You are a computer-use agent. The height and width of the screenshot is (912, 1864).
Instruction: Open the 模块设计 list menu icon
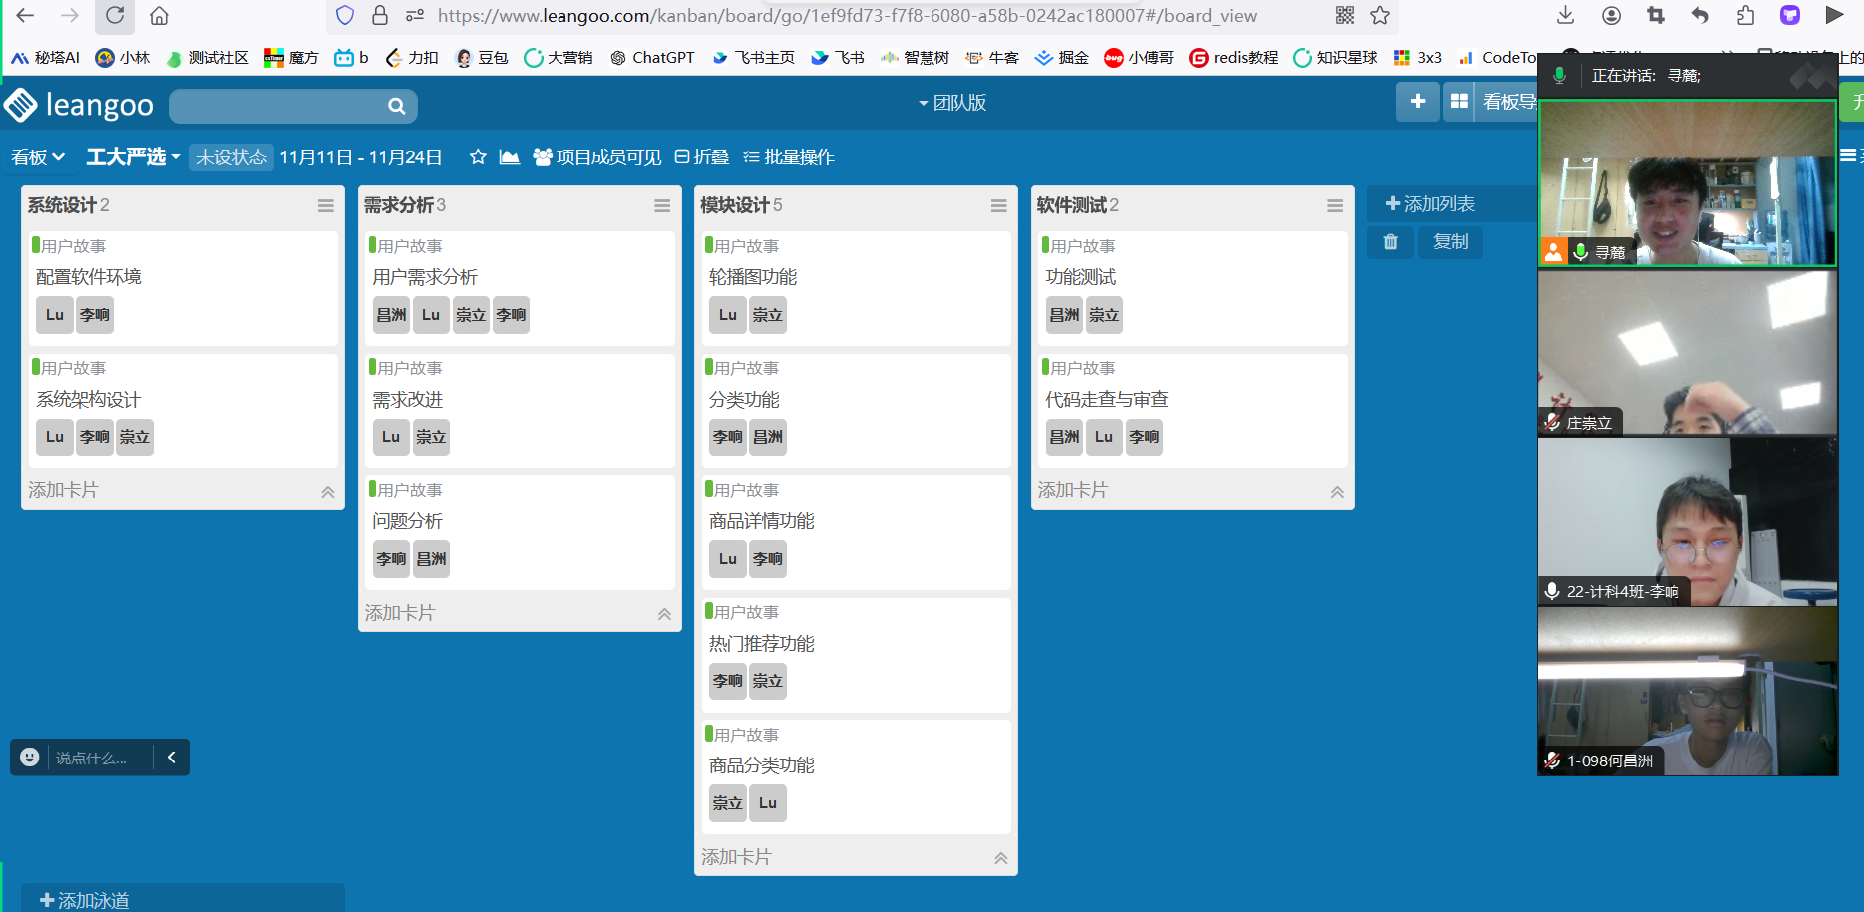pyautogui.click(x=998, y=206)
